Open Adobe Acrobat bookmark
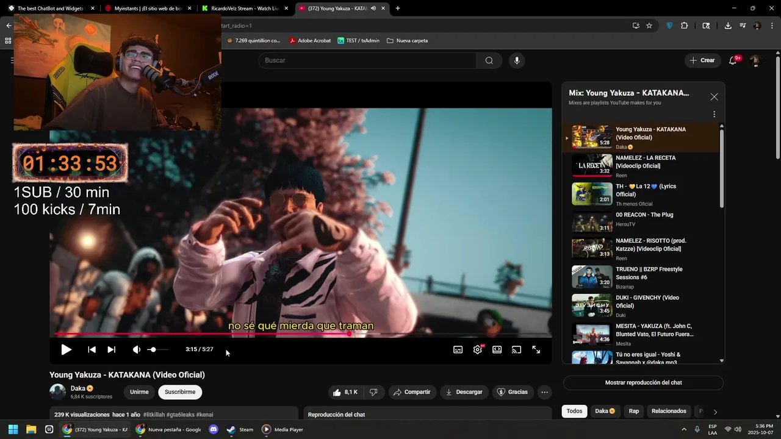The image size is (781, 439). click(x=310, y=41)
